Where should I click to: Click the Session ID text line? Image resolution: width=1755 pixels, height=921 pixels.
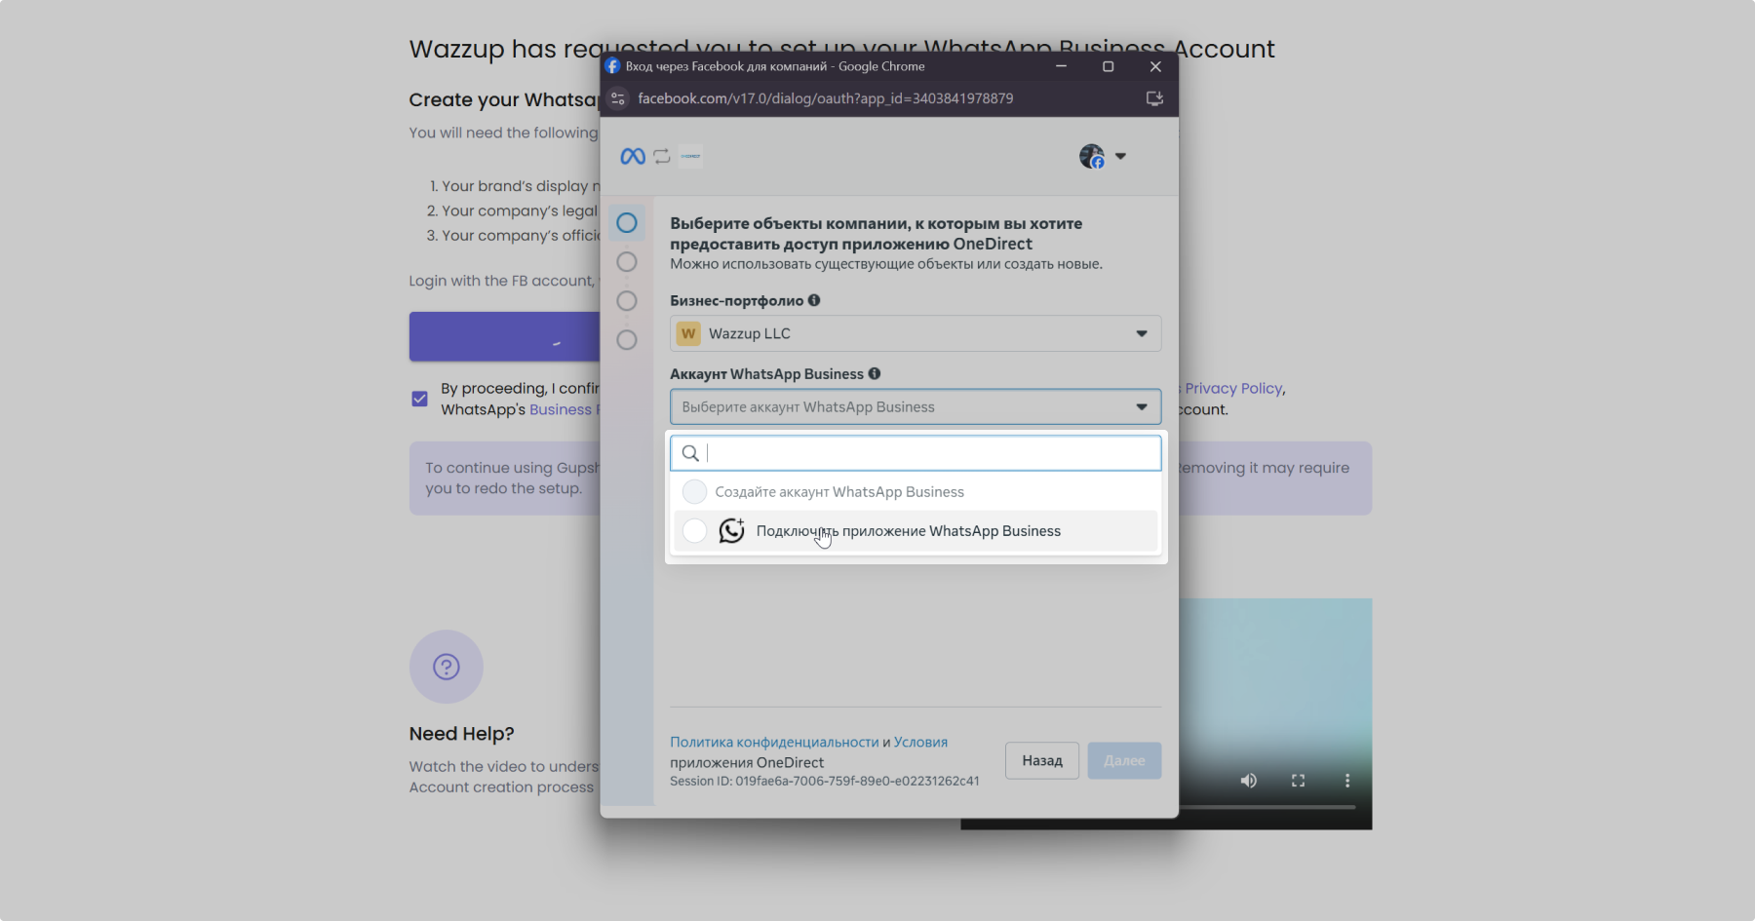[x=825, y=781]
